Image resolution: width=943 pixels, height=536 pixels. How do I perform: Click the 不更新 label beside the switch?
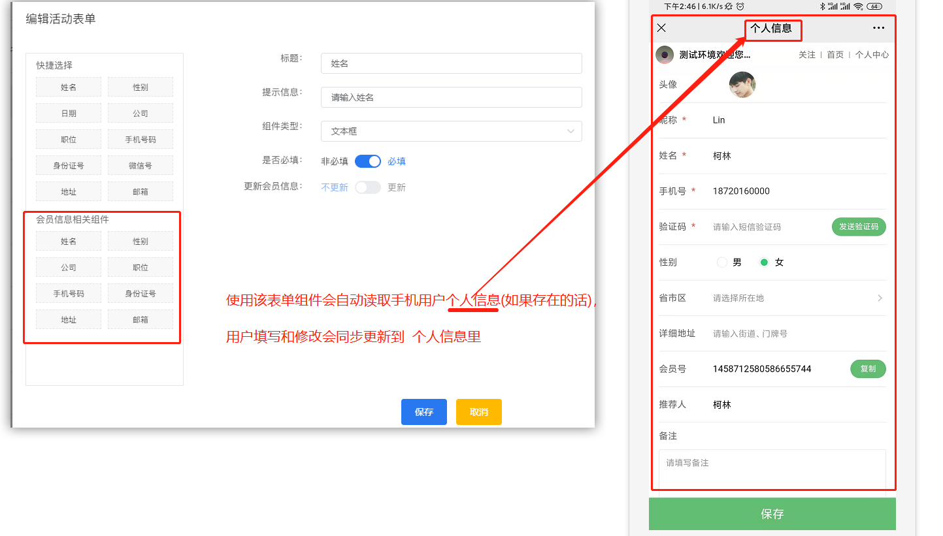(335, 187)
